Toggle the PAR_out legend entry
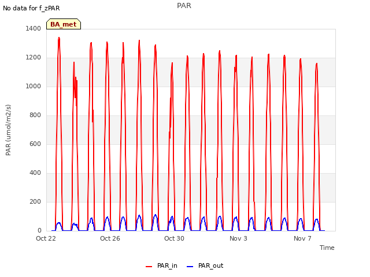 [x=205, y=265]
